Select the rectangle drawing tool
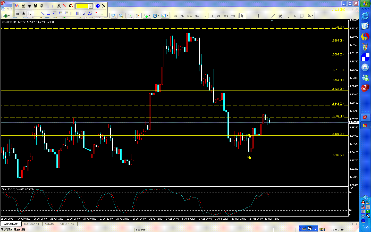 tap(48, 13)
